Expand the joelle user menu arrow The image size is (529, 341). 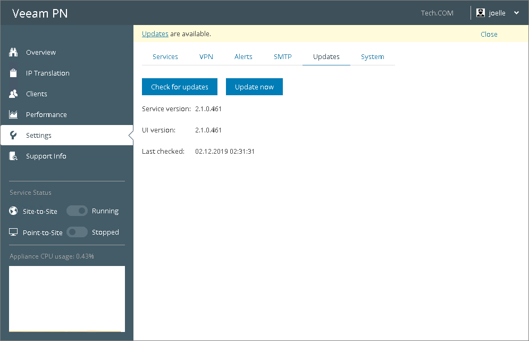[517, 13]
